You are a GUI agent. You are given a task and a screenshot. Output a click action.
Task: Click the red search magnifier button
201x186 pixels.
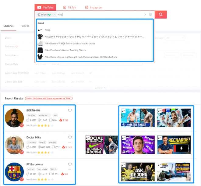coord(161,15)
